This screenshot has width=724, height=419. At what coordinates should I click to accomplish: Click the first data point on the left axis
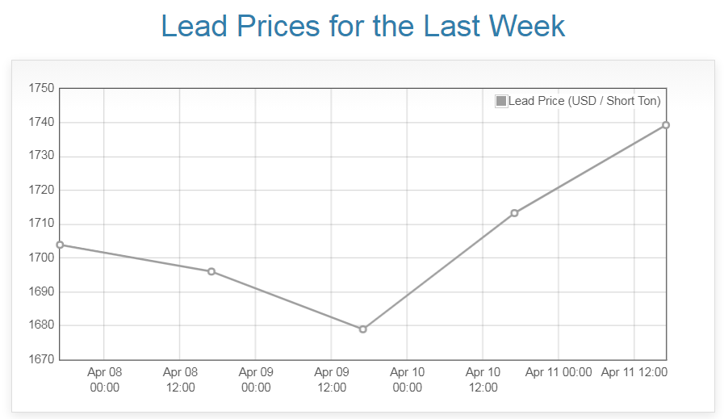[60, 245]
